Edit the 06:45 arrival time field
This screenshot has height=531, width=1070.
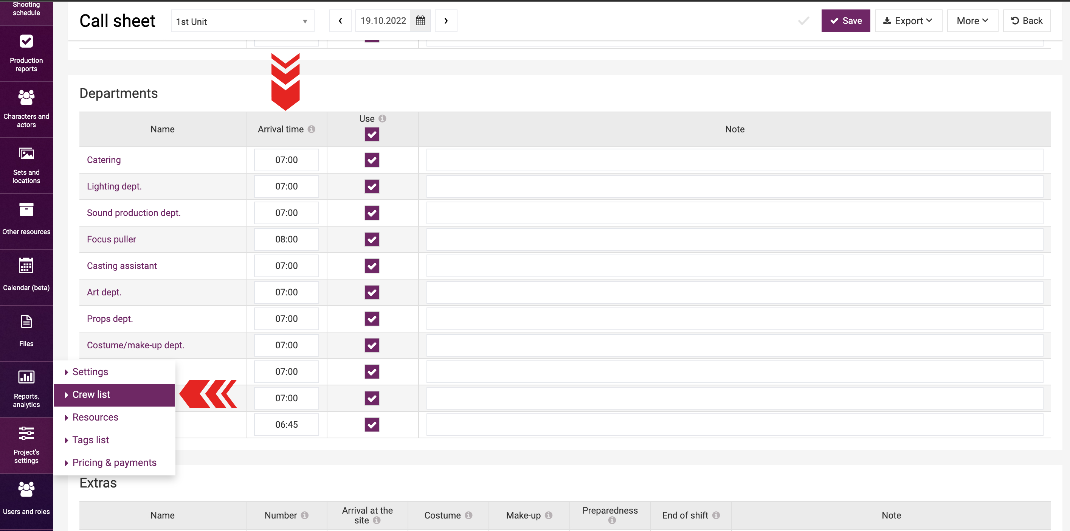point(286,425)
